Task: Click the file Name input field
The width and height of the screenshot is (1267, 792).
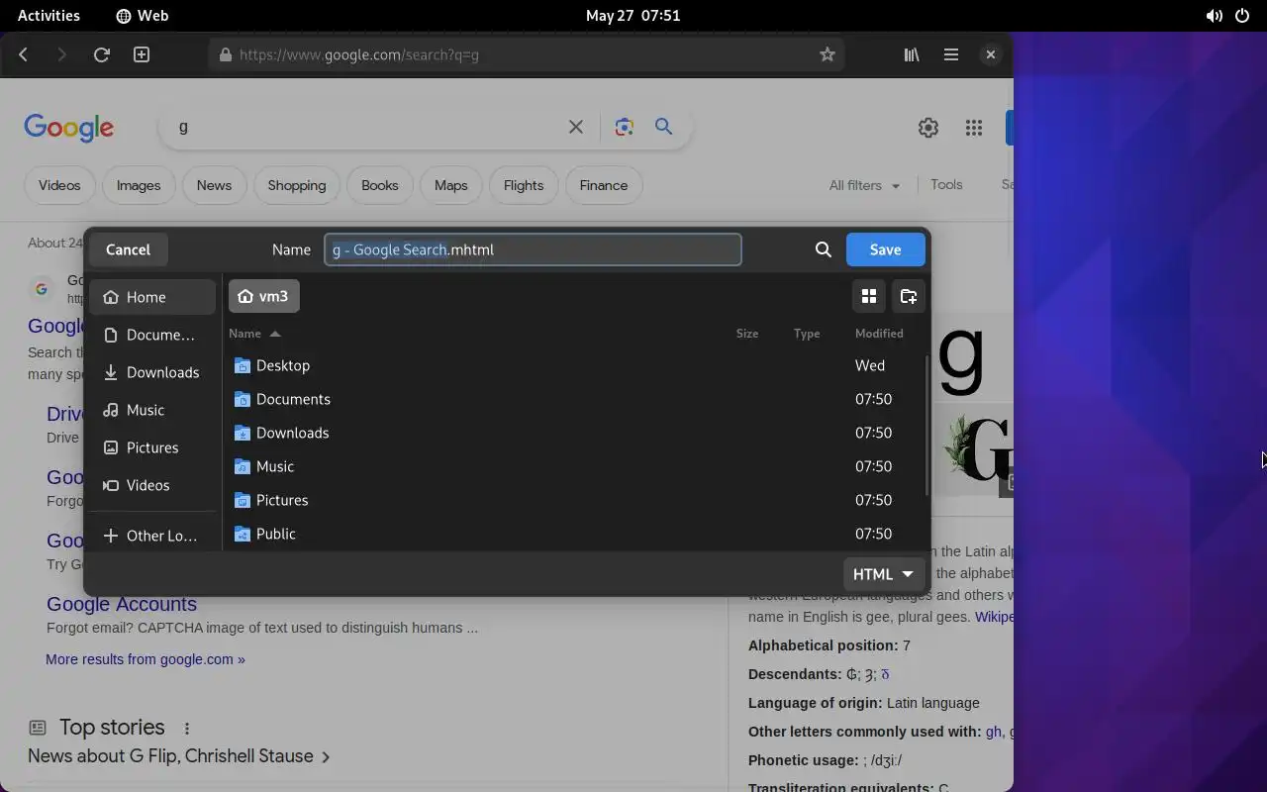Action: tap(533, 249)
